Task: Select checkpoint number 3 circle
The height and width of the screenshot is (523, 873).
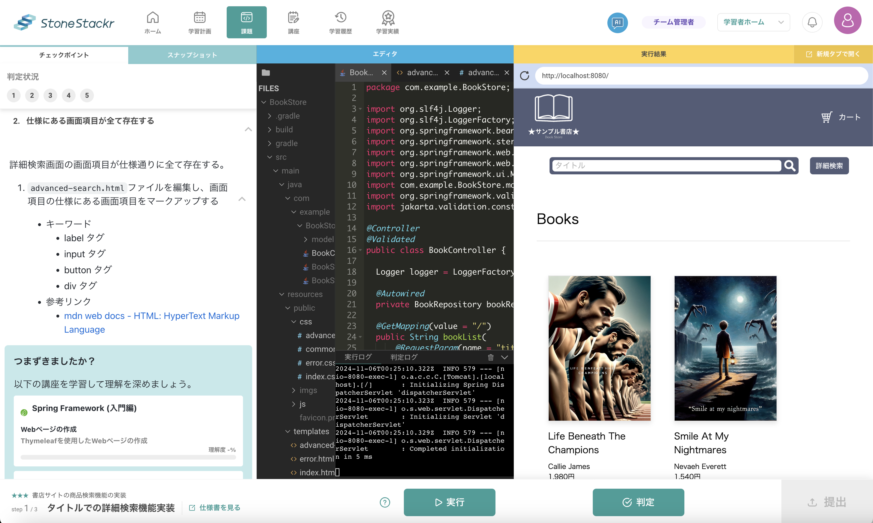Action: 50,95
